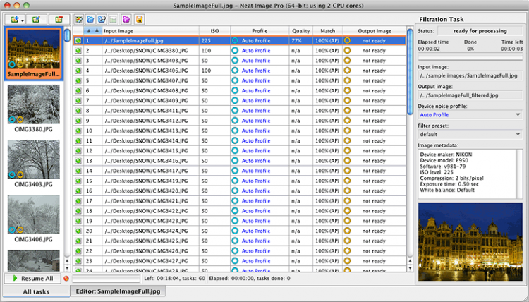Click the task table vertical scrollbar thumb

click(410, 72)
